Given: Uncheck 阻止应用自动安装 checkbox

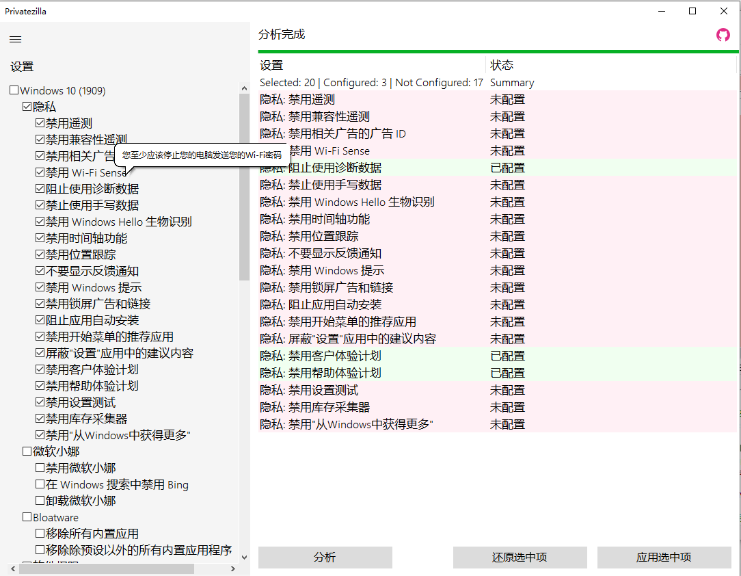Looking at the screenshot, I should click(40, 320).
